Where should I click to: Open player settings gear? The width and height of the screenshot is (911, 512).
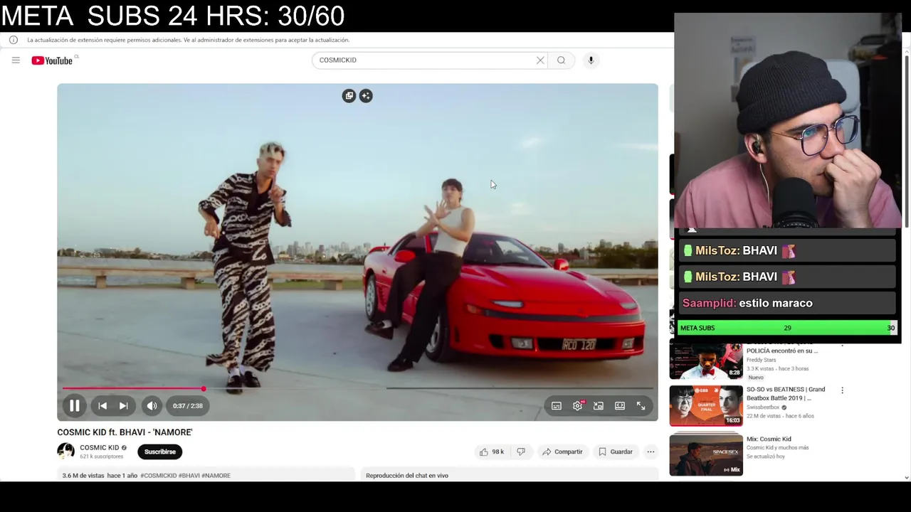click(578, 406)
